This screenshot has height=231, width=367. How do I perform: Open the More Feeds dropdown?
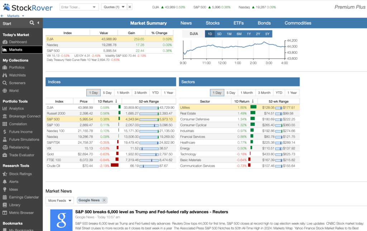[60, 200]
